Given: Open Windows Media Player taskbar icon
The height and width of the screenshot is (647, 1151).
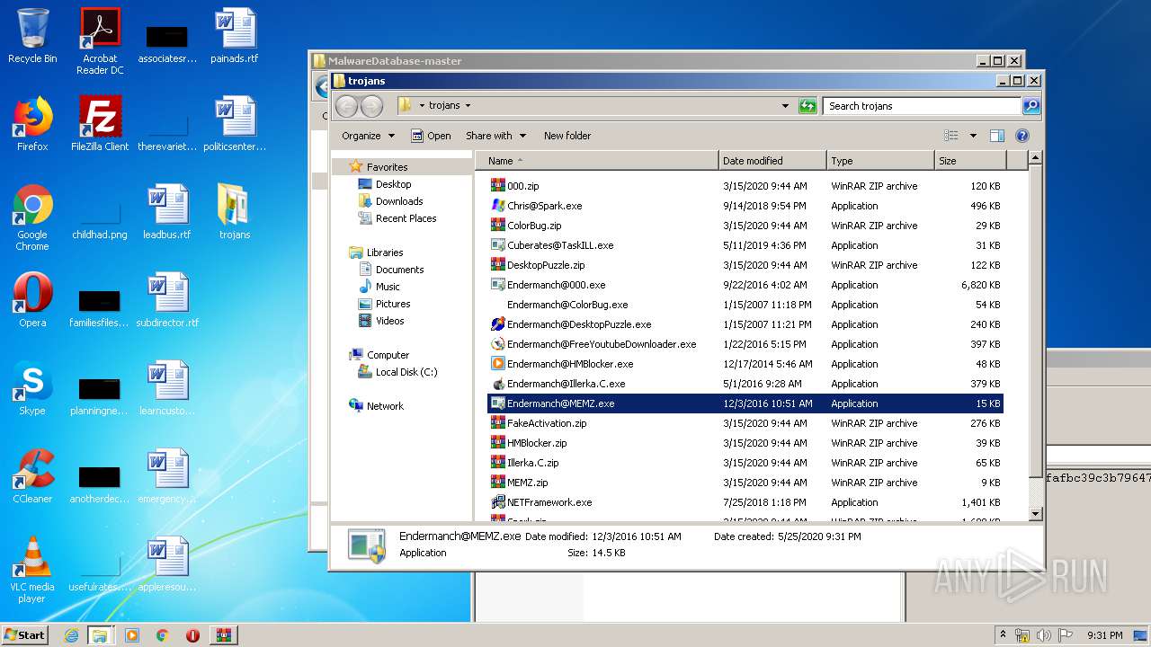Looking at the screenshot, I should click(x=132, y=635).
